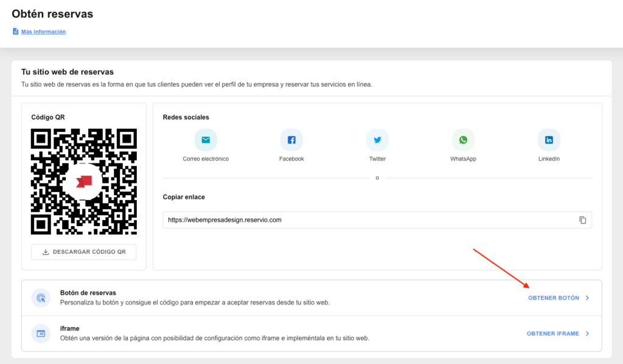Click the 'Correo electrónico' label text
The width and height of the screenshot is (623, 364).
(x=206, y=159)
